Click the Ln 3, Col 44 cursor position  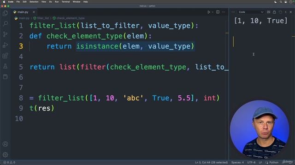click(x=211, y=162)
